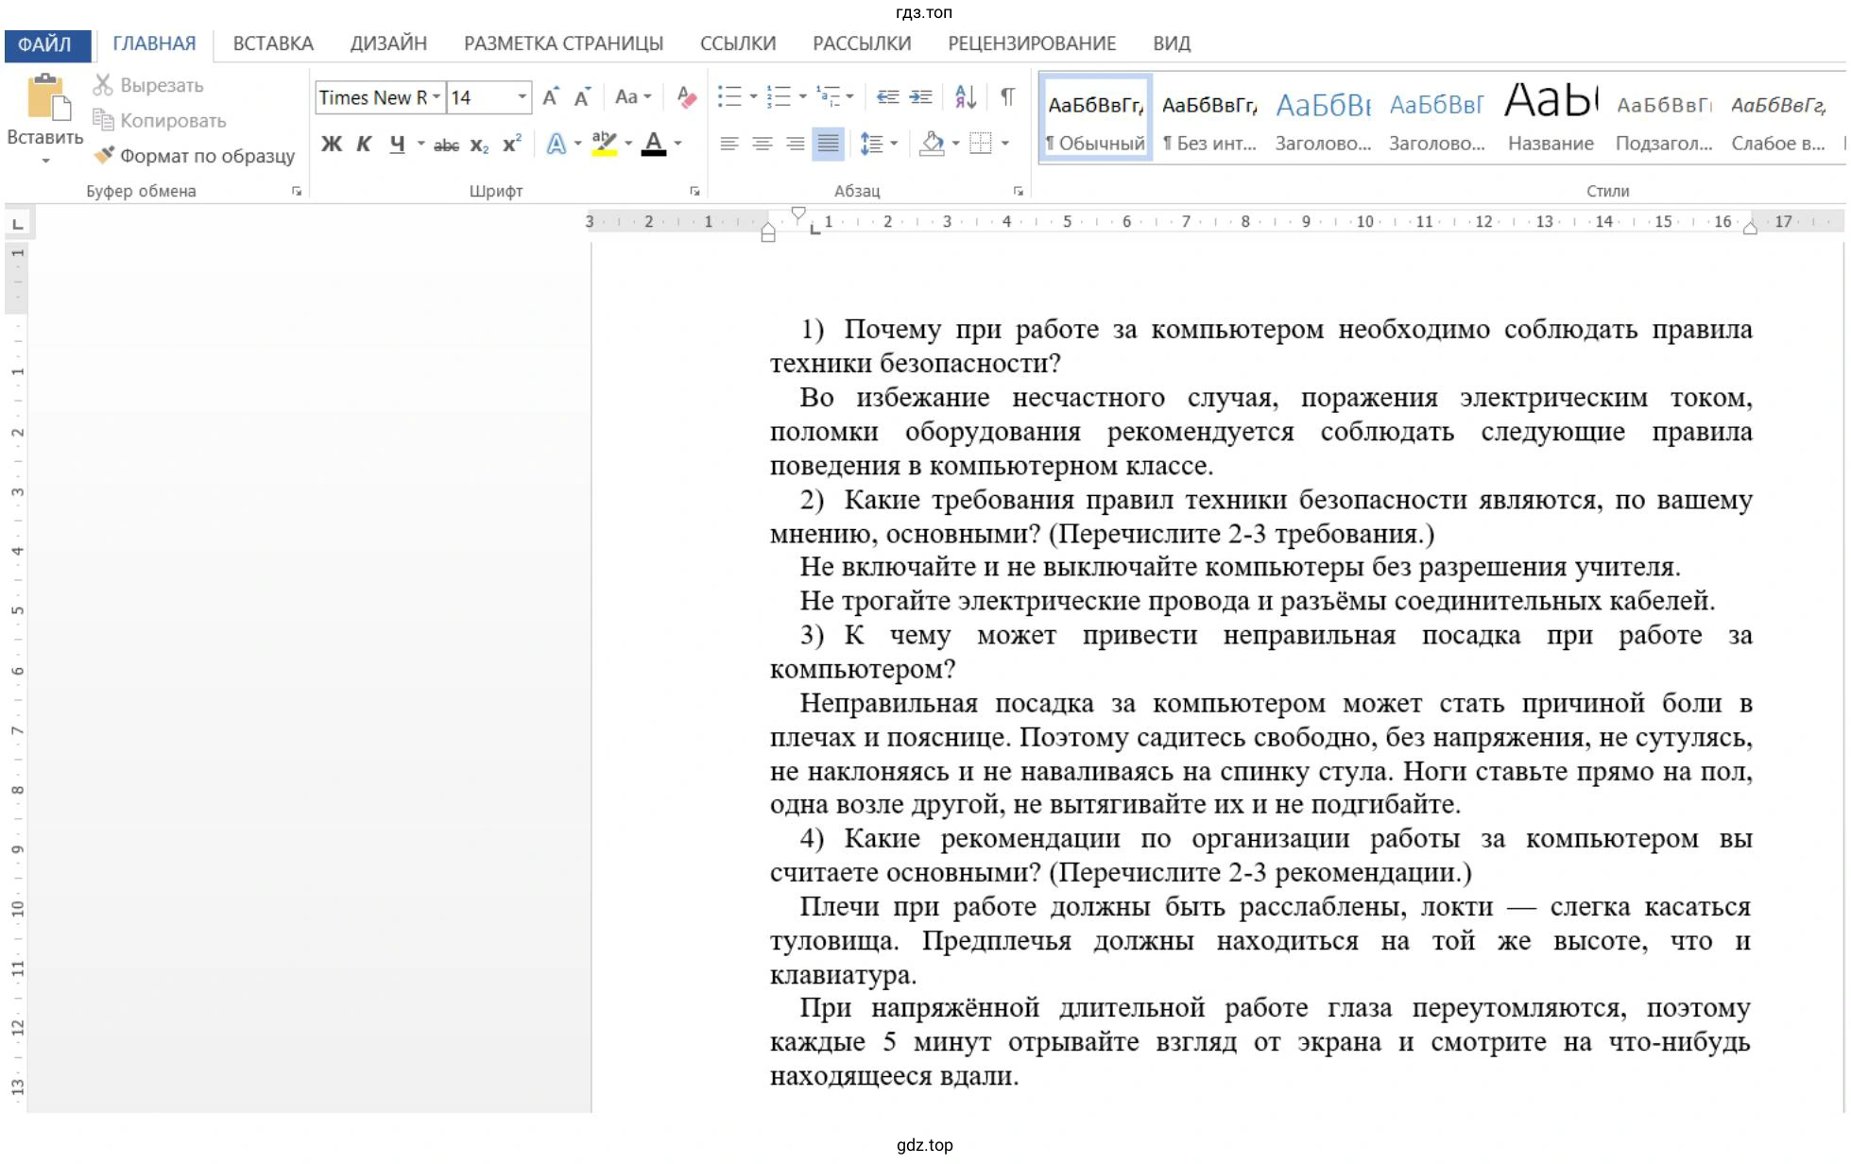The width and height of the screenshot is (1851, 1164).
Task: Click the tab selector L button on ruler
Action: pyautogui.click(x=17, y=224)
